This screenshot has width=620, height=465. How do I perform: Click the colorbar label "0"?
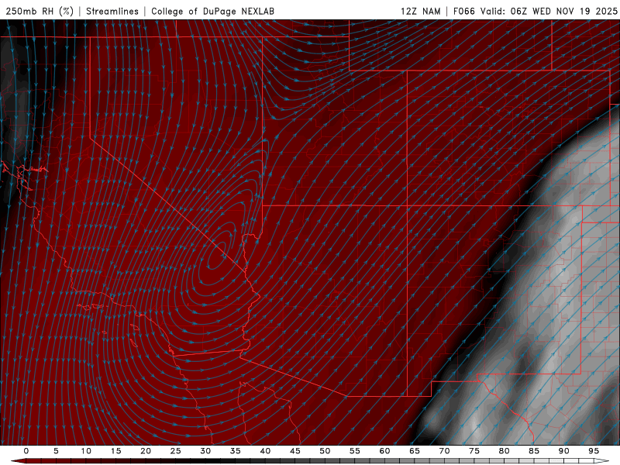[x=26, y=451]
